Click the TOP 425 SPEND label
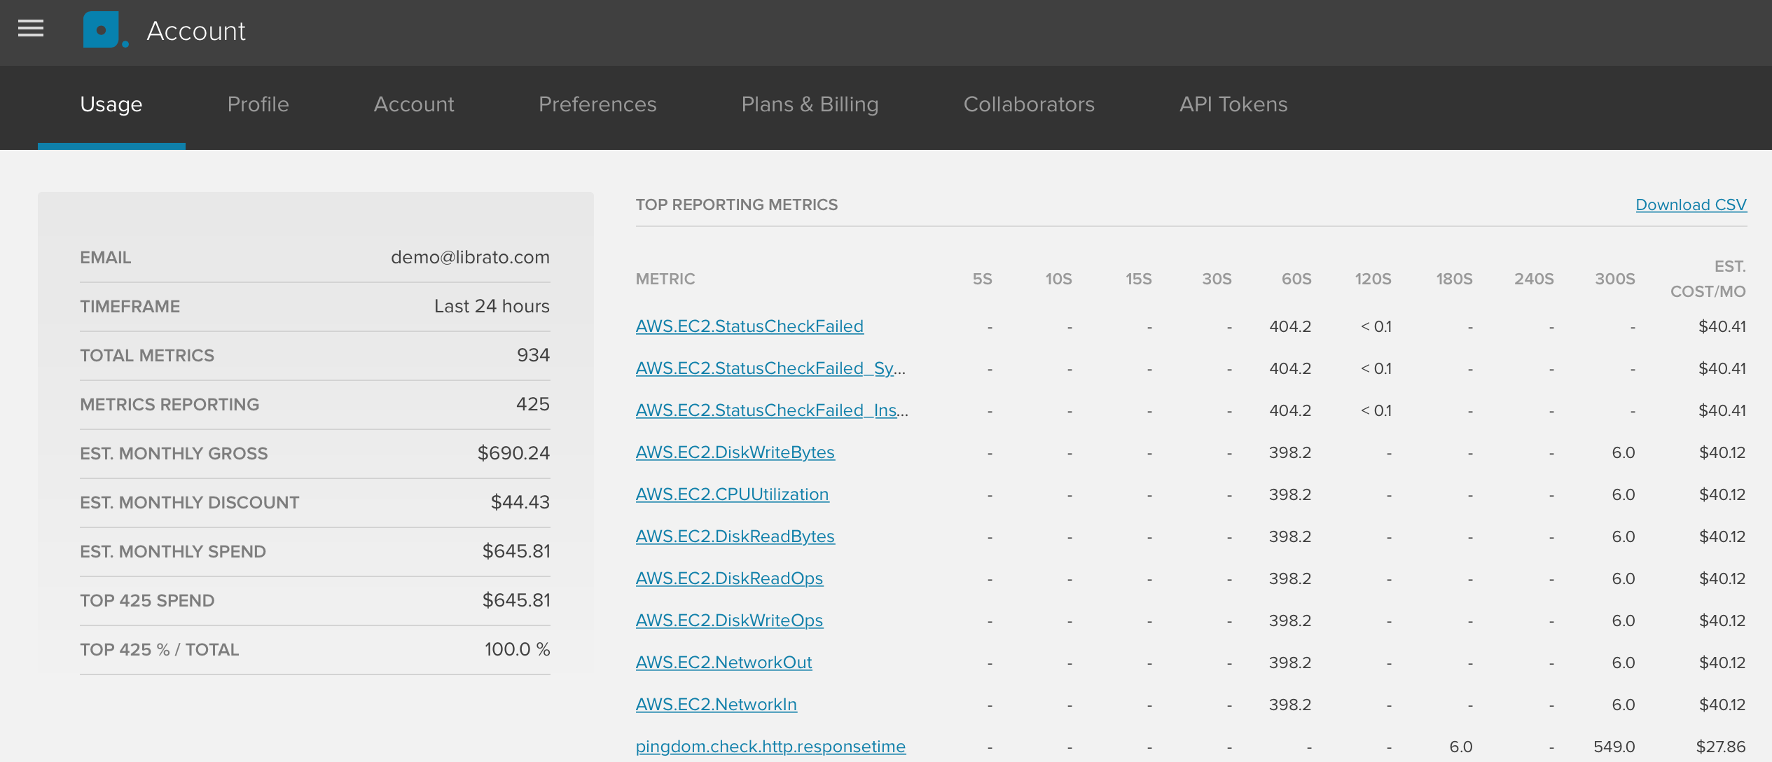Screen dimensions: 1772x762 coord(147,601)
